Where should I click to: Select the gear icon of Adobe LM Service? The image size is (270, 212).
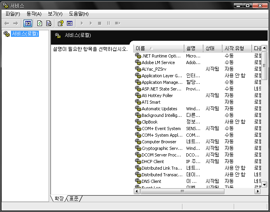point(138,62)
